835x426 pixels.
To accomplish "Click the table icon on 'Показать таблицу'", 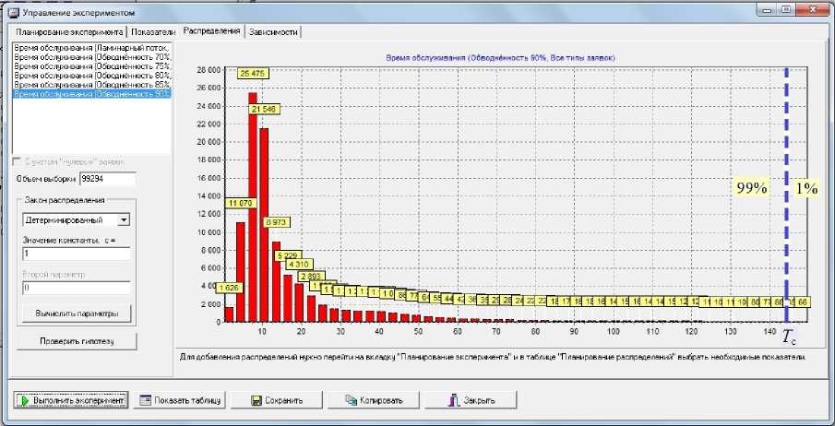I will point(146,401).
